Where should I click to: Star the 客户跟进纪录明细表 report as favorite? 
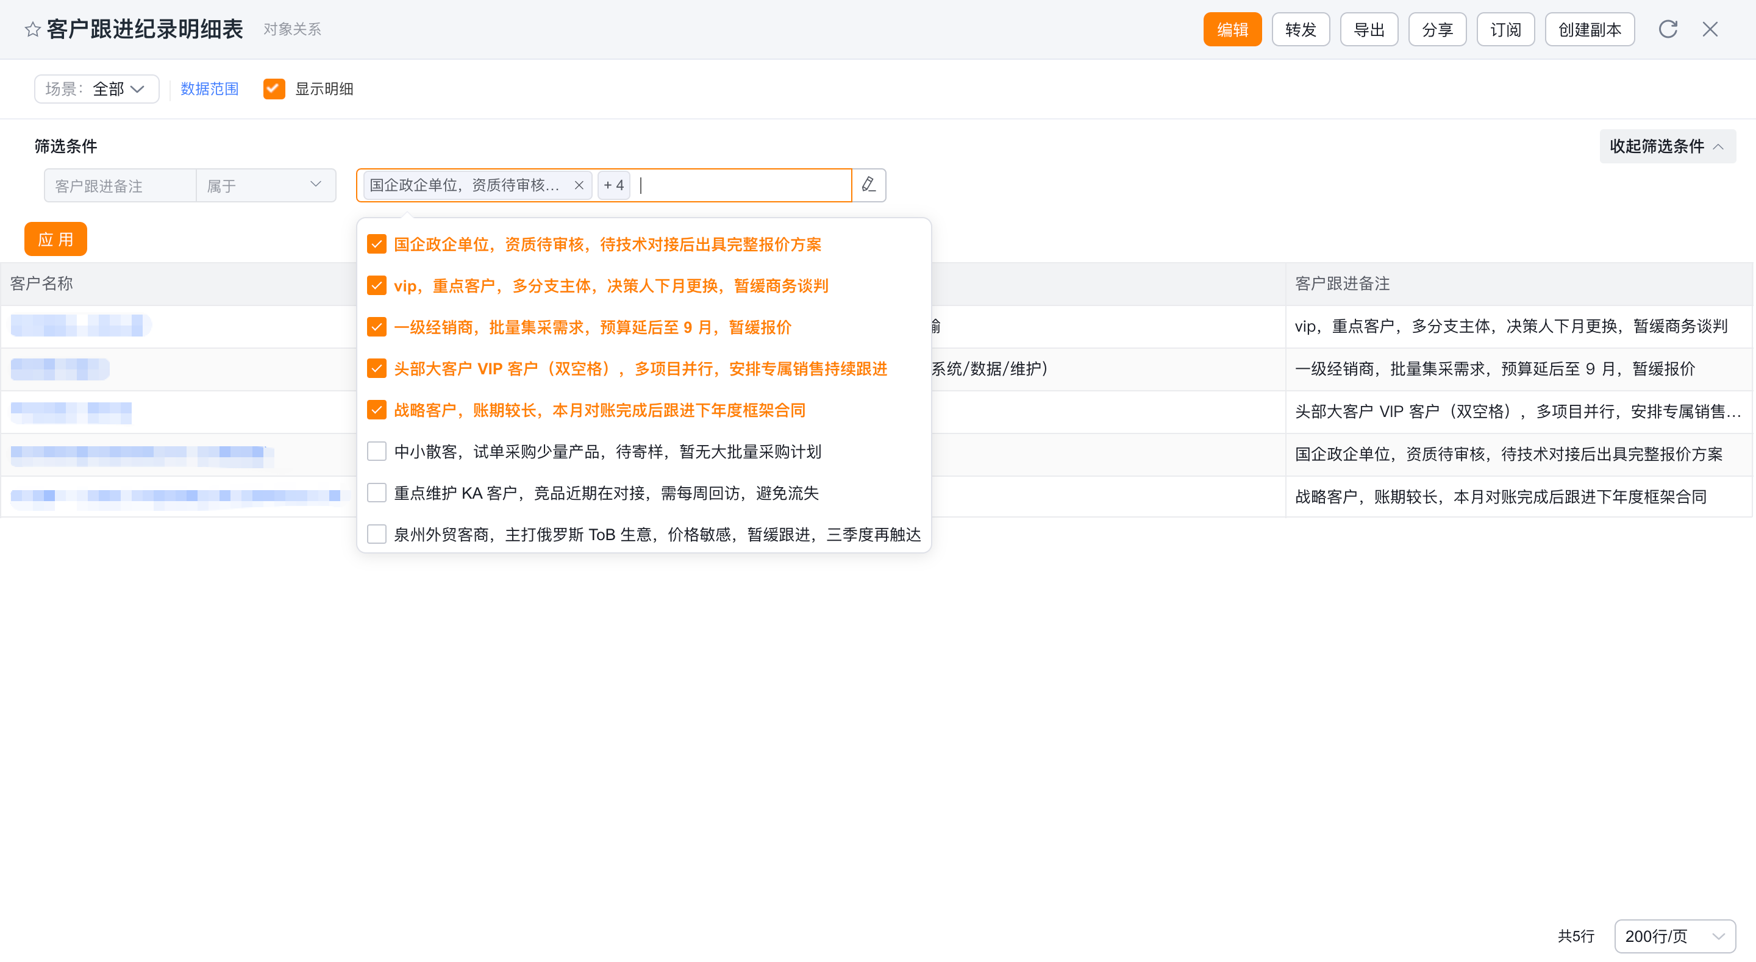click(x=32, y=29)
